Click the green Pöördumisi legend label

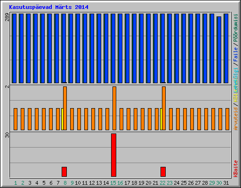(236, 28)
